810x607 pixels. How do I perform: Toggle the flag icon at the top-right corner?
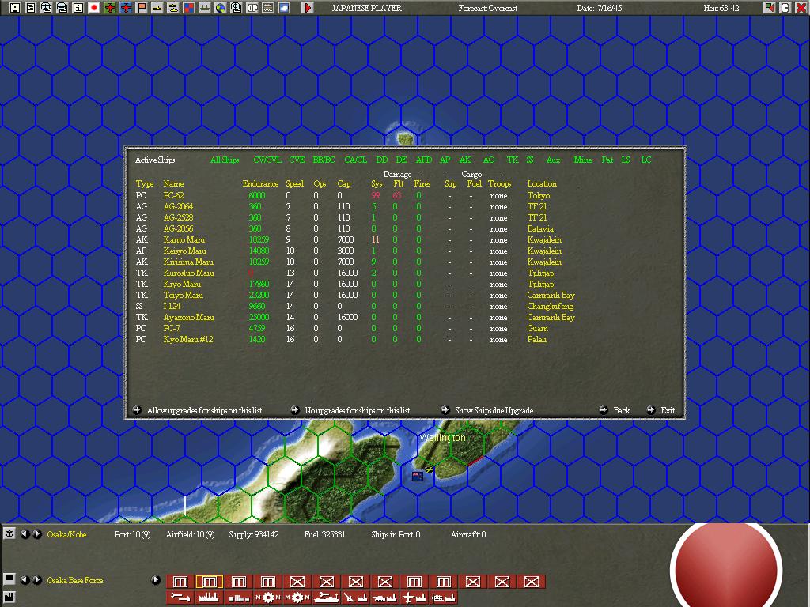coord(767,7)
